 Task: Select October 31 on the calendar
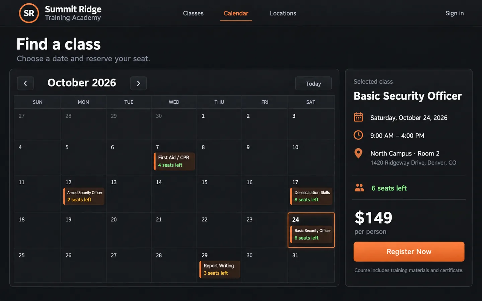(x=311, y=265)
